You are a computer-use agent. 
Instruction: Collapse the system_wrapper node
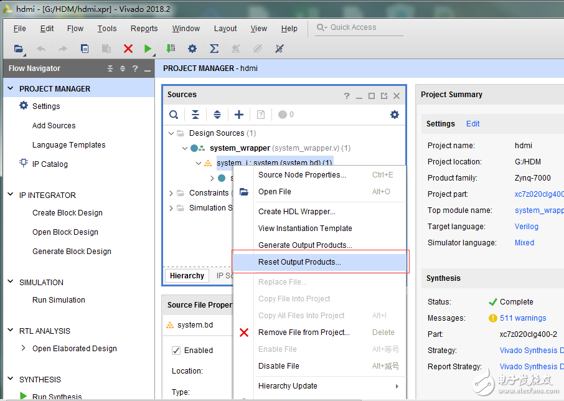tap(185, 148)
